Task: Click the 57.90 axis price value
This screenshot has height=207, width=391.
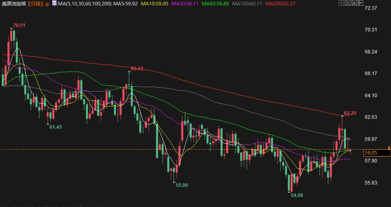Action: pyautogui.click(x=370, y=161)
